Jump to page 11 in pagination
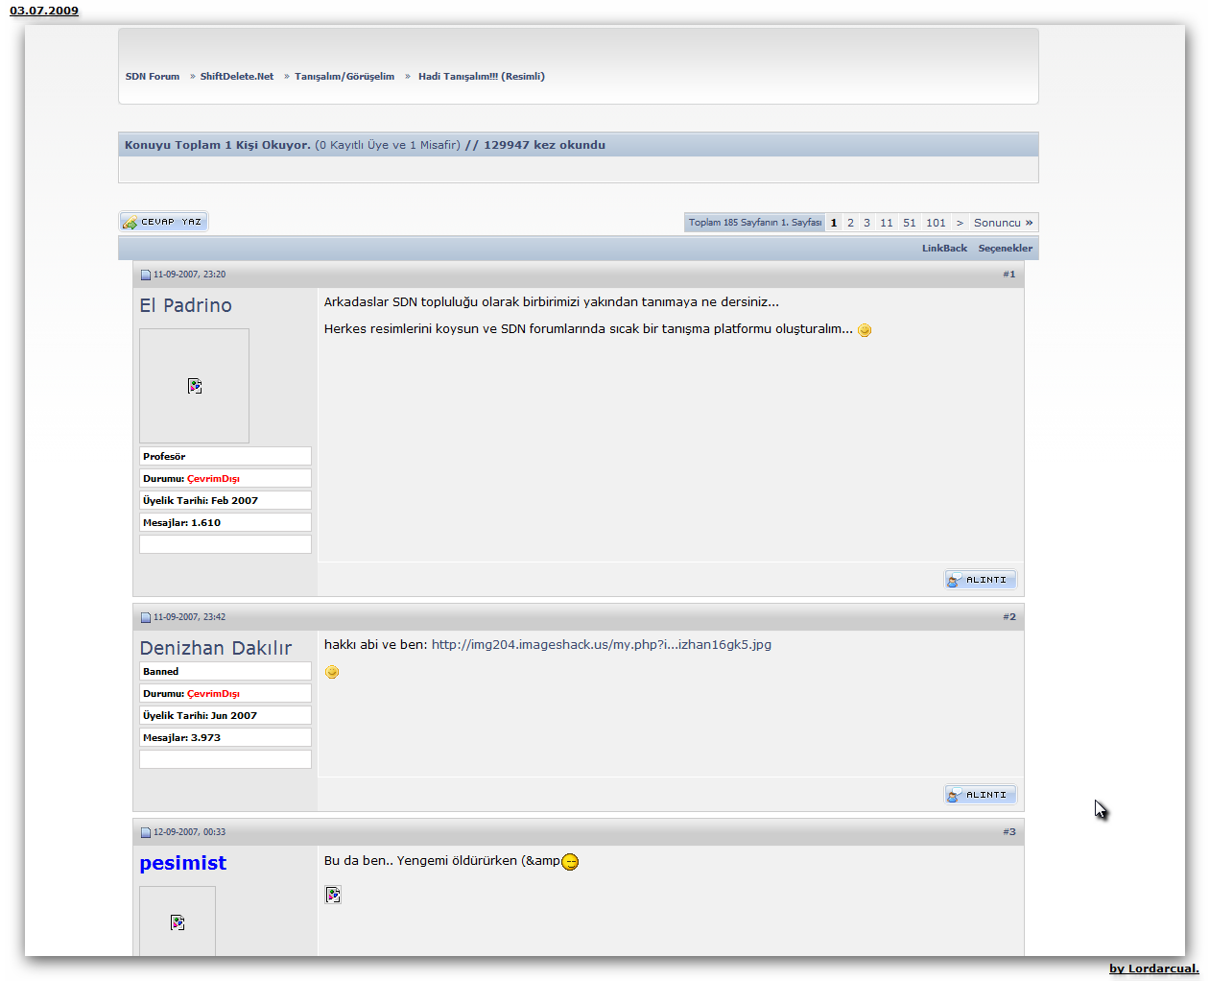1210x981 pixels. 887,223
